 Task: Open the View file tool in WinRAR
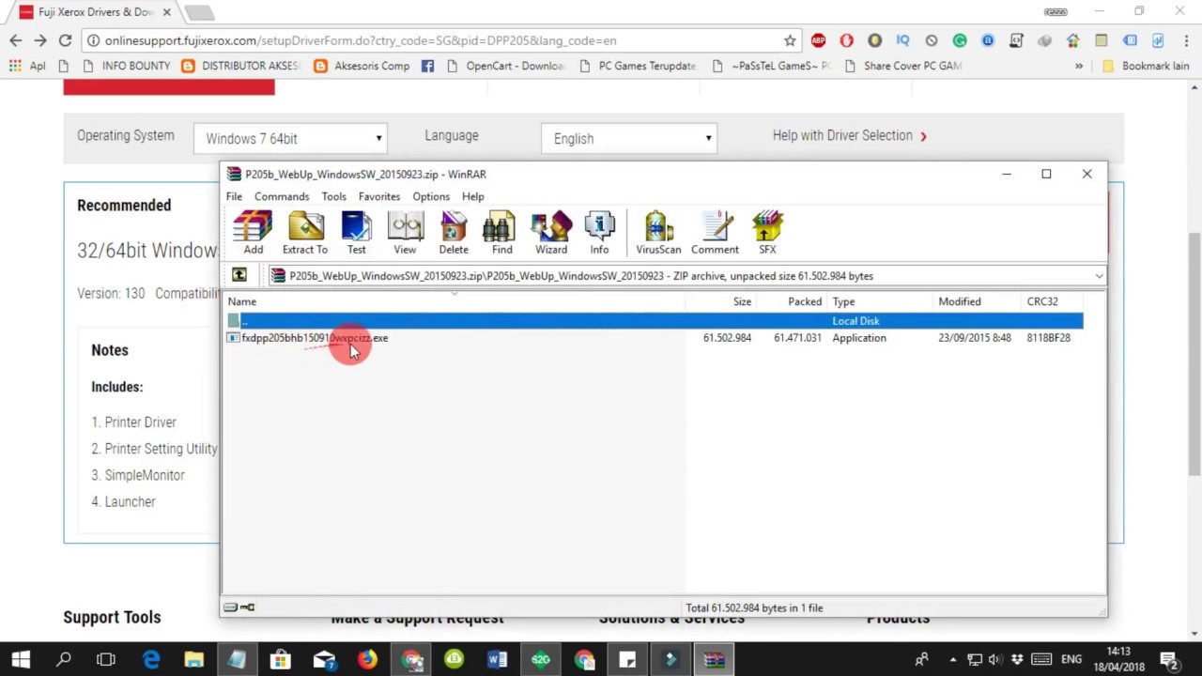point(405,232)
